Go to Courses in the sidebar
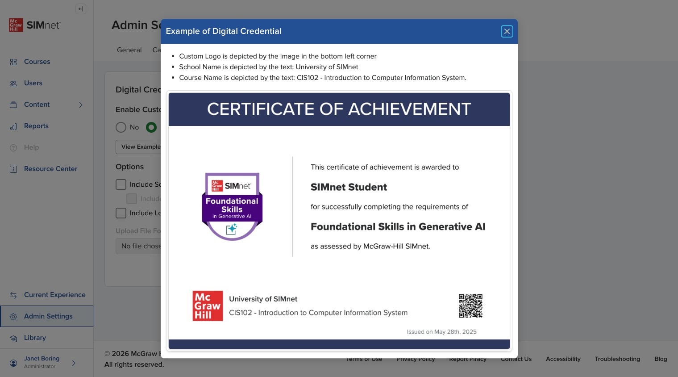 (37, 62)
